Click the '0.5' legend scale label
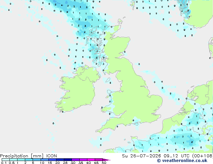 [x=11, y=163]
